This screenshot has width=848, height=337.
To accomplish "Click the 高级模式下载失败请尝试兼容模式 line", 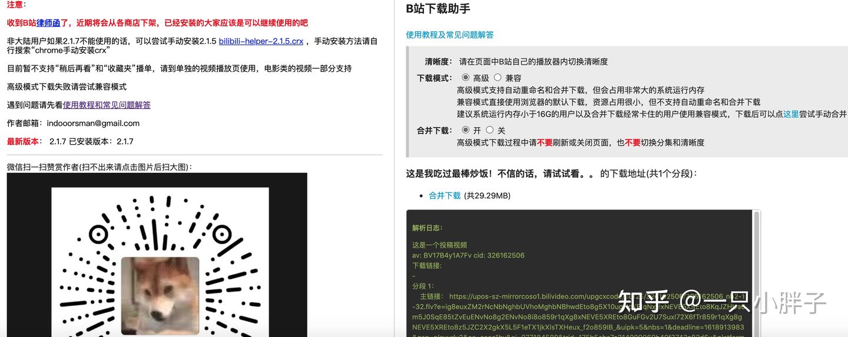I will click(67, 86).
